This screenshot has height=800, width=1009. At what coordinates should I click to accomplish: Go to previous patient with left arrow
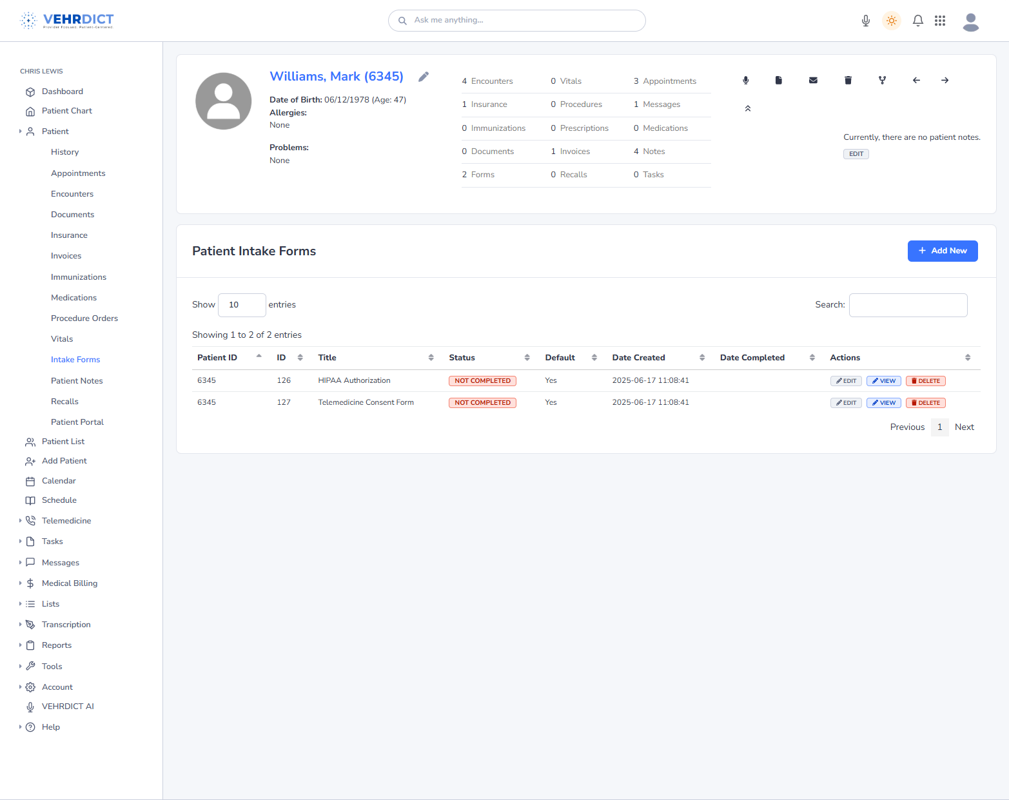coord(916,81)
